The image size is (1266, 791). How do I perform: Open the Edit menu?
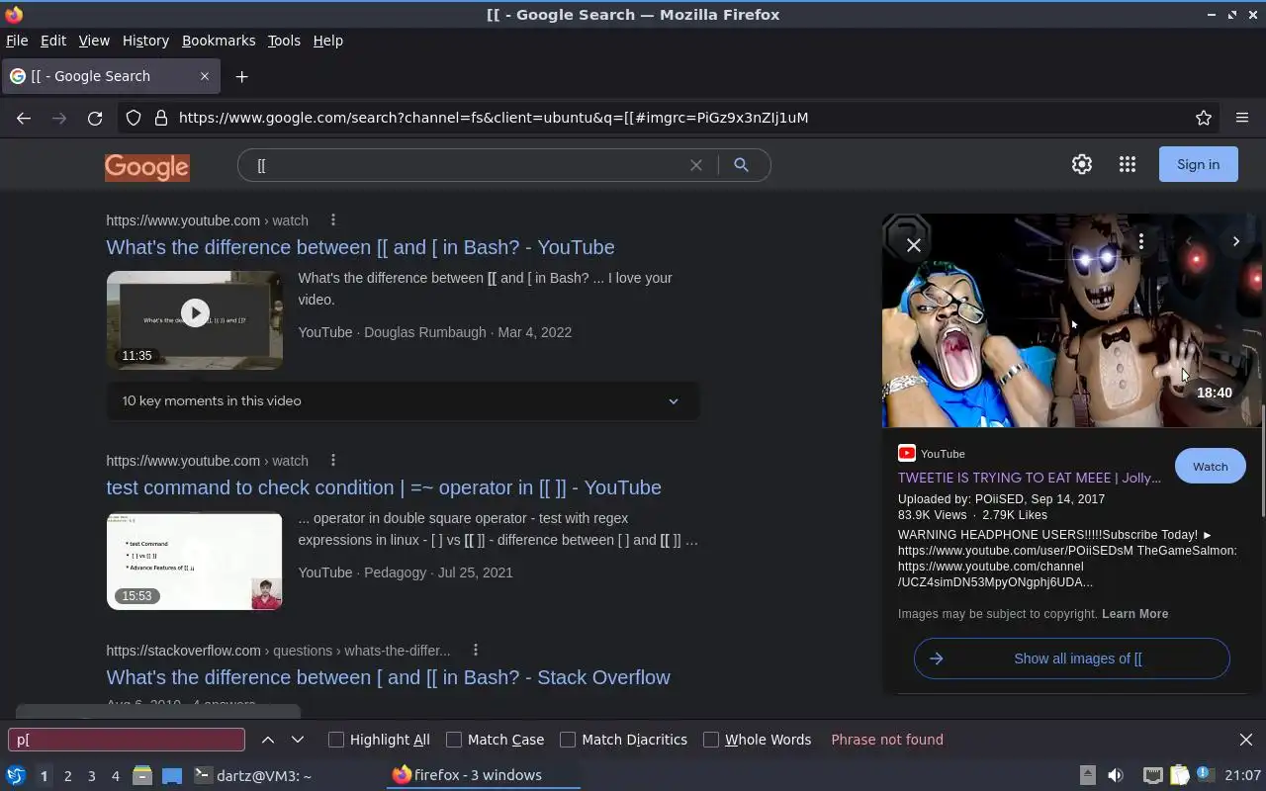pyautogui.click(x=53, y=41)
